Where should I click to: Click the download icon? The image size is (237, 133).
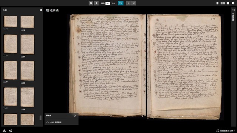tap(4, 131)
